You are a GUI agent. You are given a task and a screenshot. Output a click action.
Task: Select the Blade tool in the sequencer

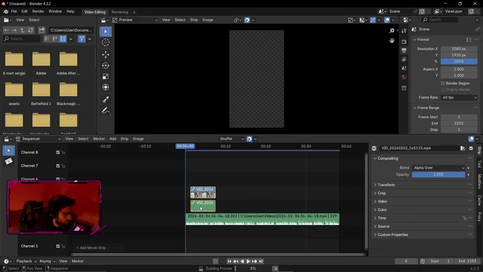[x=9, y=161]
